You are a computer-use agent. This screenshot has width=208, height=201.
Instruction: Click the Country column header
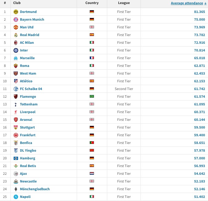[92, 3]
